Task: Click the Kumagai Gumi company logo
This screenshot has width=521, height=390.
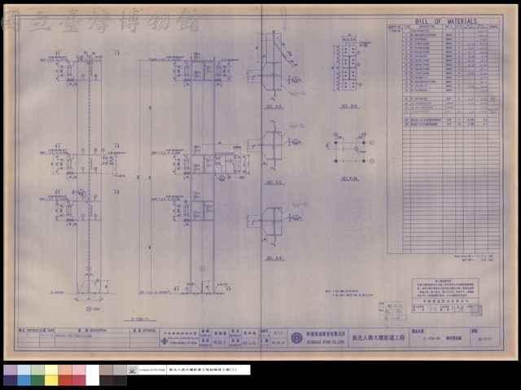Action: click(296, 338)
